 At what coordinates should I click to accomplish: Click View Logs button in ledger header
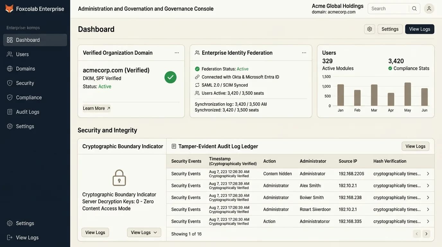[x=415, y=146]
